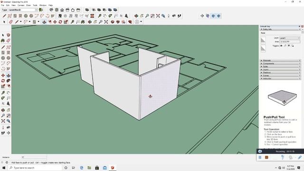Pick the Protractor tool in the side toolbar
304x171 pixels.
coord(3,98)
